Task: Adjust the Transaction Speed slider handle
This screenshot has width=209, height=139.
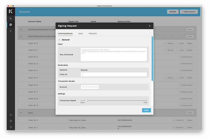Action: click(x=87, y=100)
